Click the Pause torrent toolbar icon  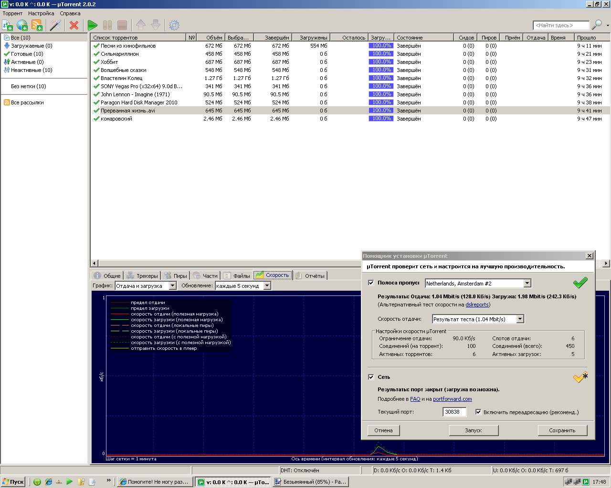coord(107,25)
